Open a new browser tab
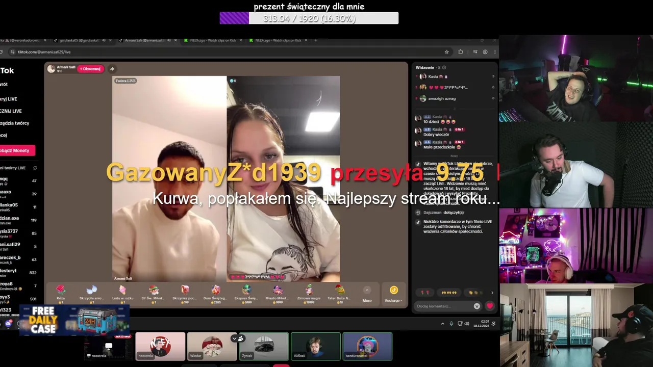 tap(315, 40)
